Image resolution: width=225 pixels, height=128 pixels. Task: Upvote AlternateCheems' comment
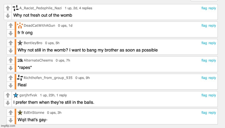click(11, 60)
